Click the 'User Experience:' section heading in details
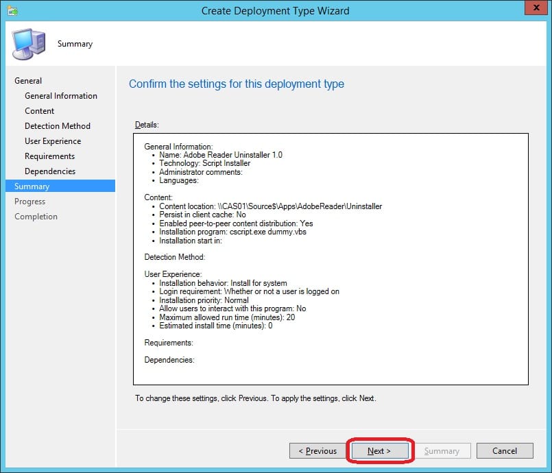552x473 pixels. (x=173, y=274)
